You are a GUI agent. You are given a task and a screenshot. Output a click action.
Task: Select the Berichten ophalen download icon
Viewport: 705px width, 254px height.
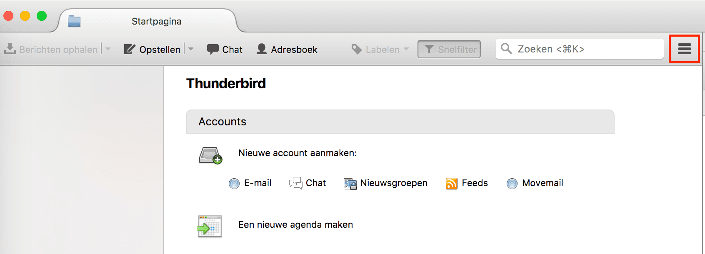(x=10, y=49)
